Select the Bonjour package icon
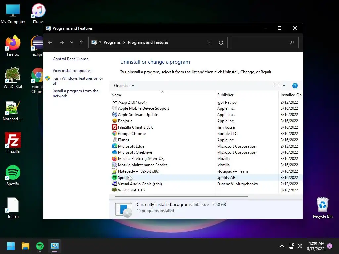The height and width of the screenshot is (254, 339). pyautogui.click(x=114, y=121)
